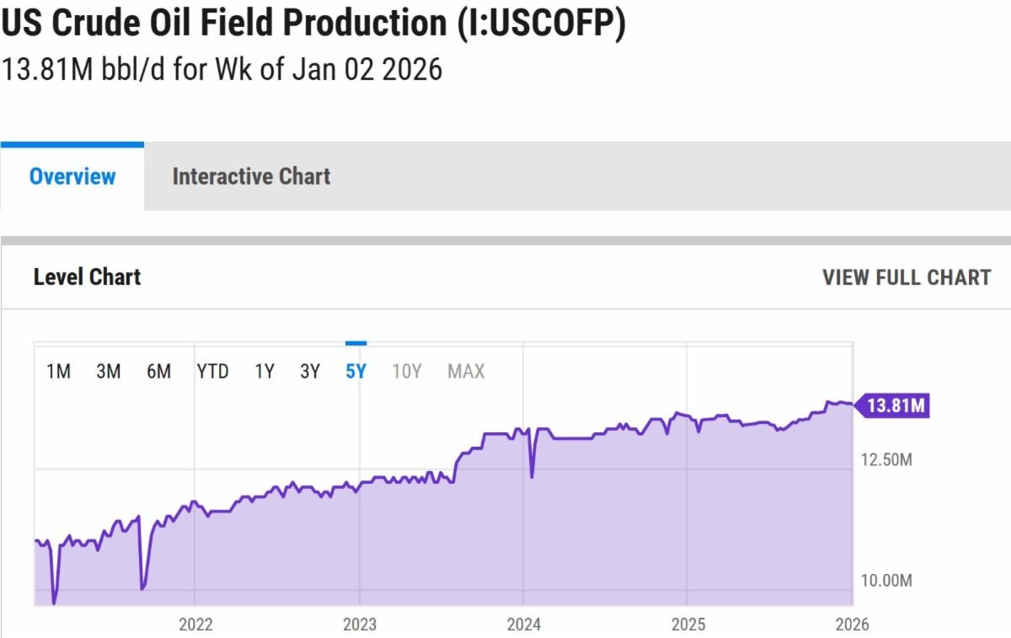This screenshot has width=1011, height=638.
Task: Choose the 10Y range option
Action: pos(406,372)
